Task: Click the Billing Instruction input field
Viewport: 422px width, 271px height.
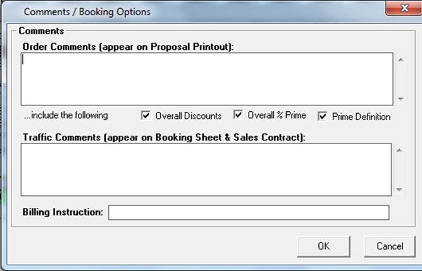Action: point(248,212)
